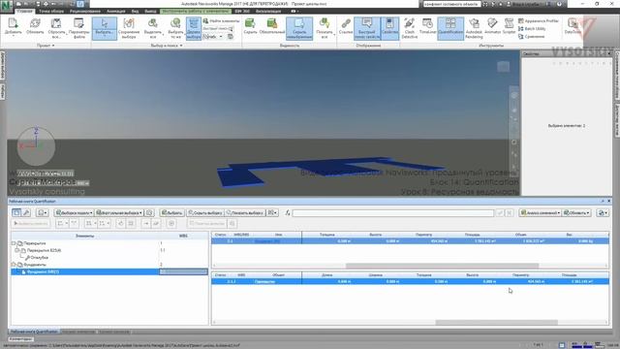Click the formula input field

coord(392,213)
